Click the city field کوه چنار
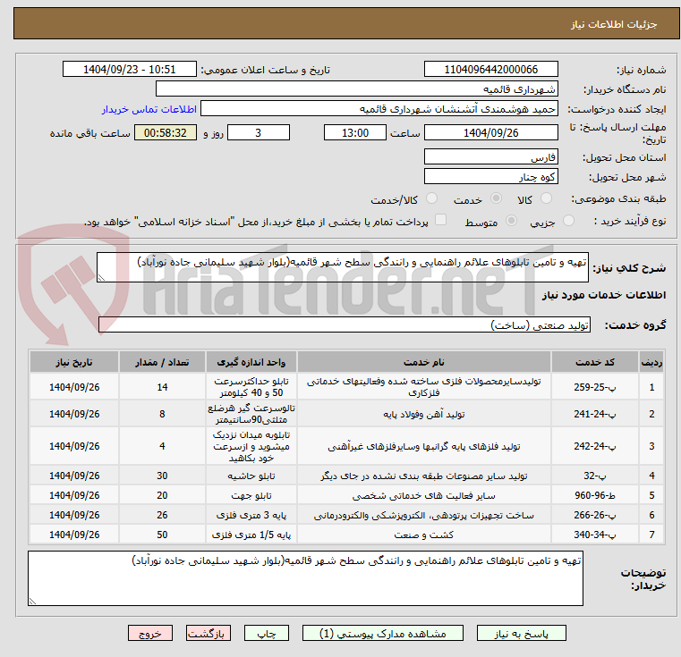The width and height of the screenshot is (681, 657). tap(490, 176)
